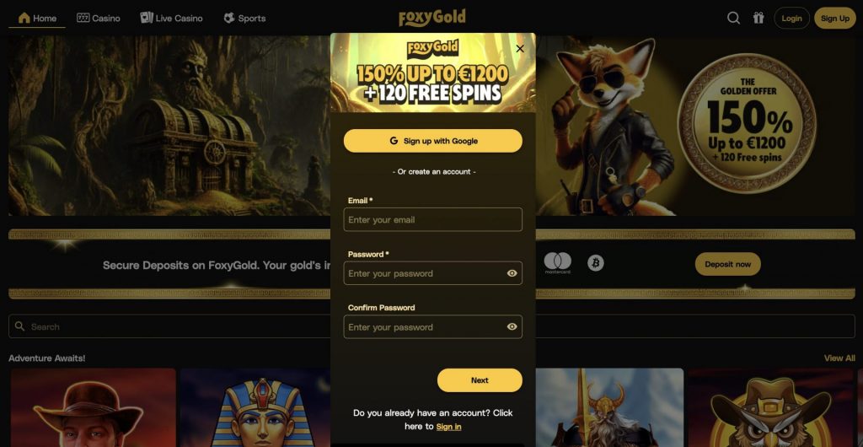Screen dimensions: 863x447
Task: Click the soccer ball Sports icon
Action: (229, 18)
